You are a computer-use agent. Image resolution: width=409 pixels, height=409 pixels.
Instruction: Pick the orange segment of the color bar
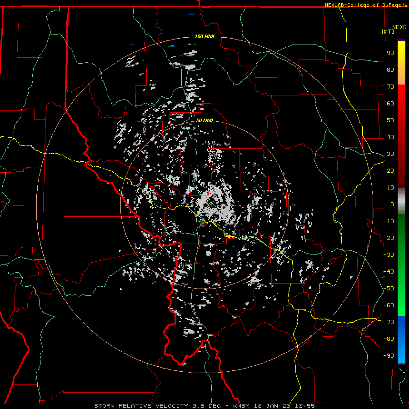tap(401, 78)
